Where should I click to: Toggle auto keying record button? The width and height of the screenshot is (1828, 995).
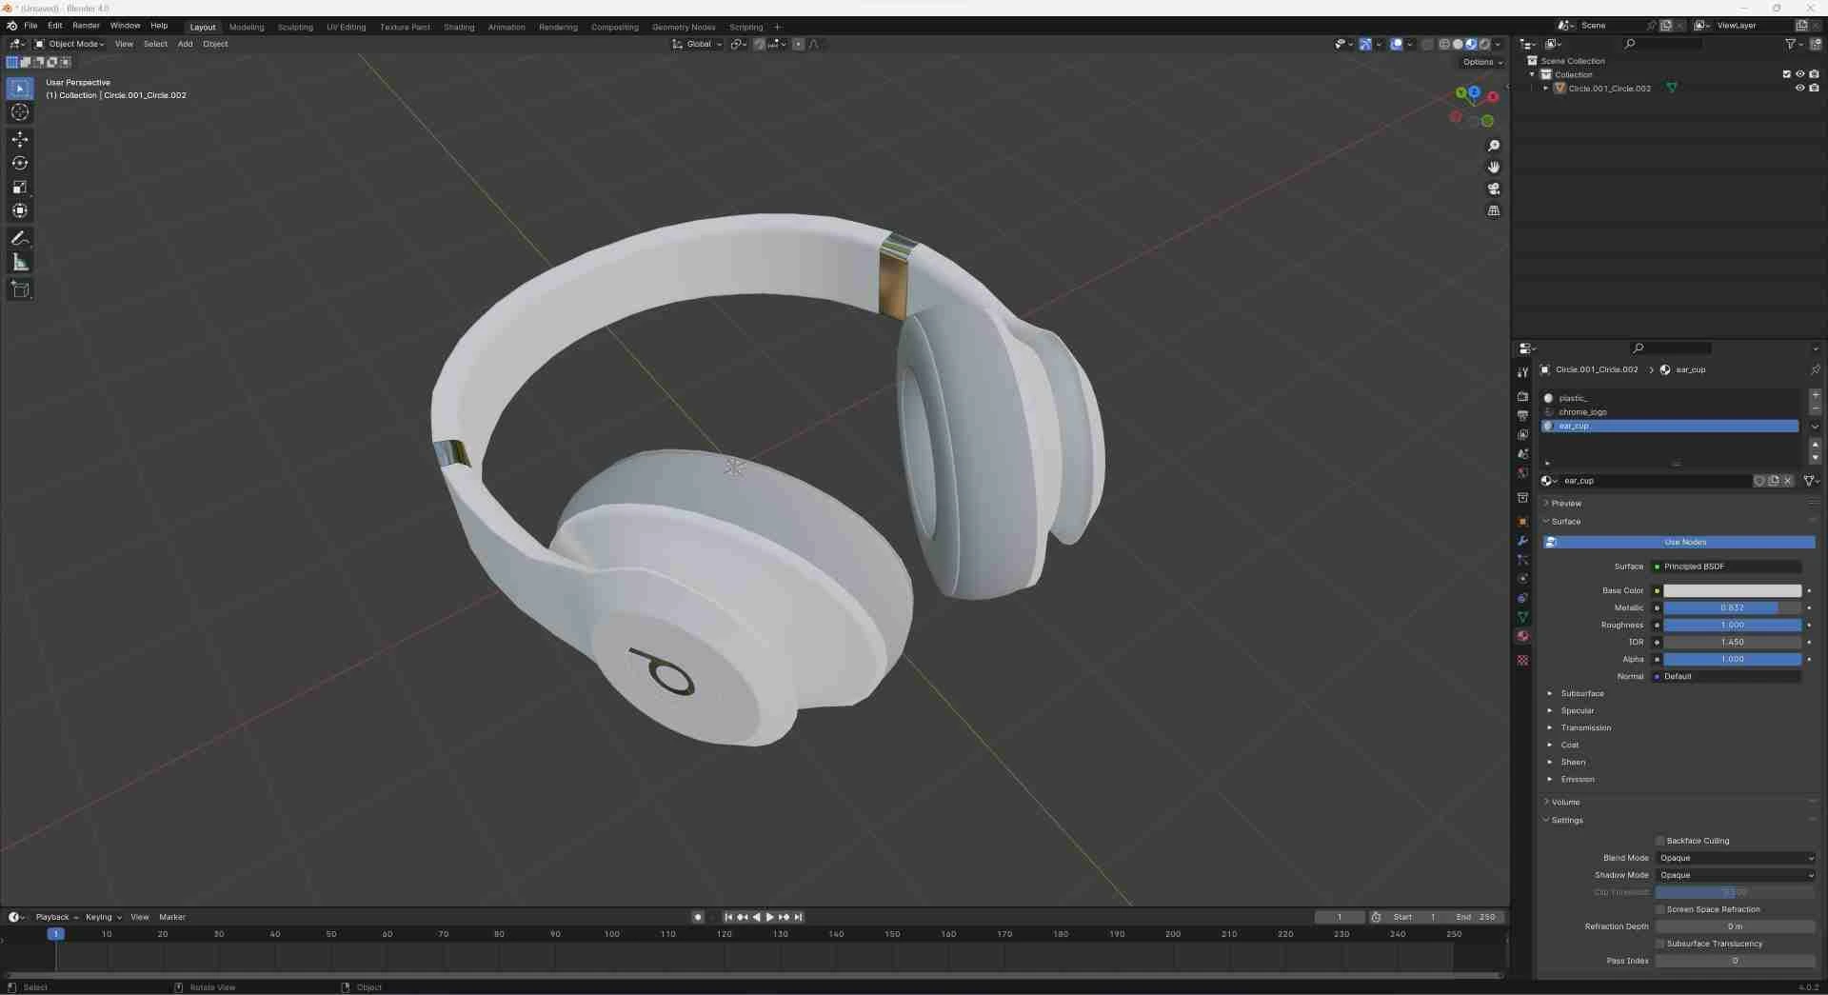[698, 917]
